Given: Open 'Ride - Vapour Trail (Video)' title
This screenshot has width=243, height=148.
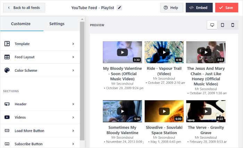Looking at the screenshot, I should click(164, 71).
